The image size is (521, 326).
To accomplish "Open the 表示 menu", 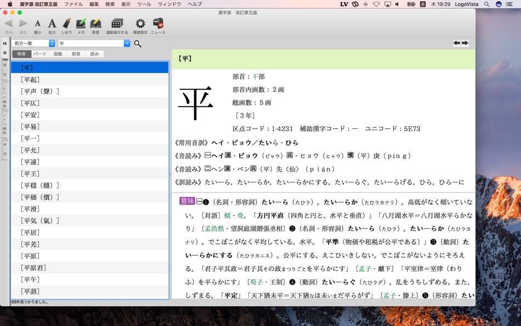I will point(126,4).
